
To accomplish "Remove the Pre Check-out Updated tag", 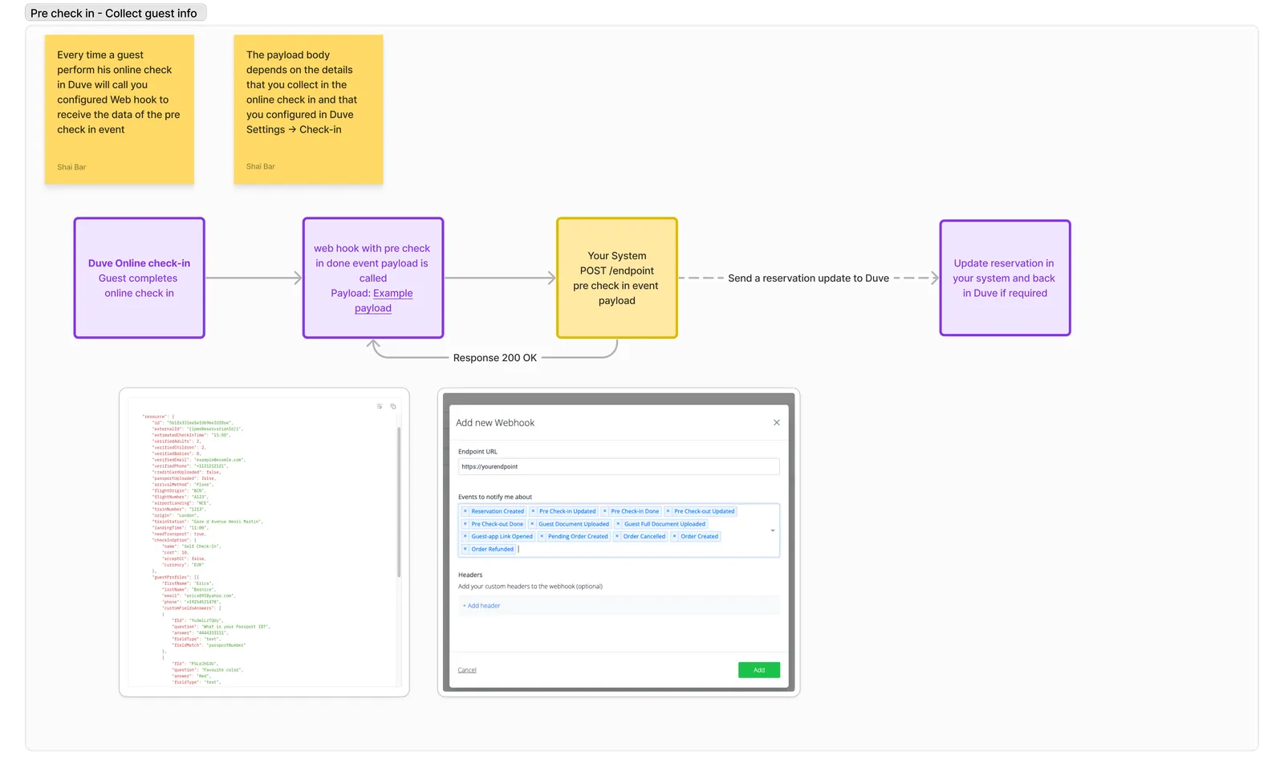I will point(668,511).
